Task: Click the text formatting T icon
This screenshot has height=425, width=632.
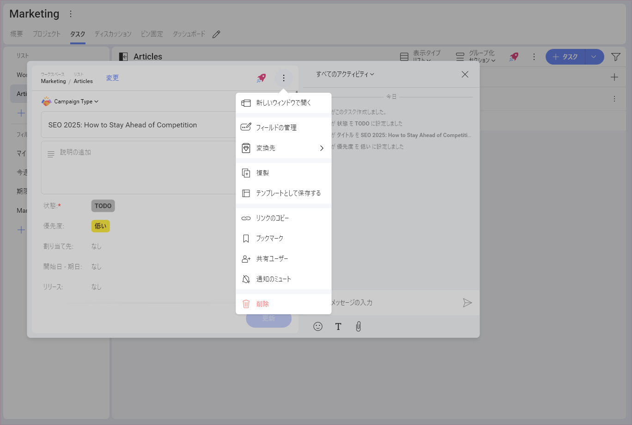Action: [338, 326]
